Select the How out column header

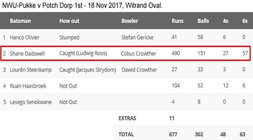click(69, 21)
